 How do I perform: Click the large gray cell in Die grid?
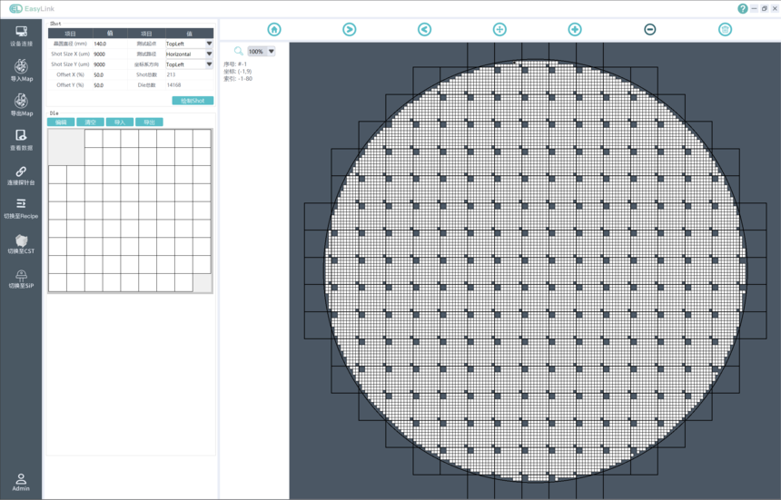[66, 147]
